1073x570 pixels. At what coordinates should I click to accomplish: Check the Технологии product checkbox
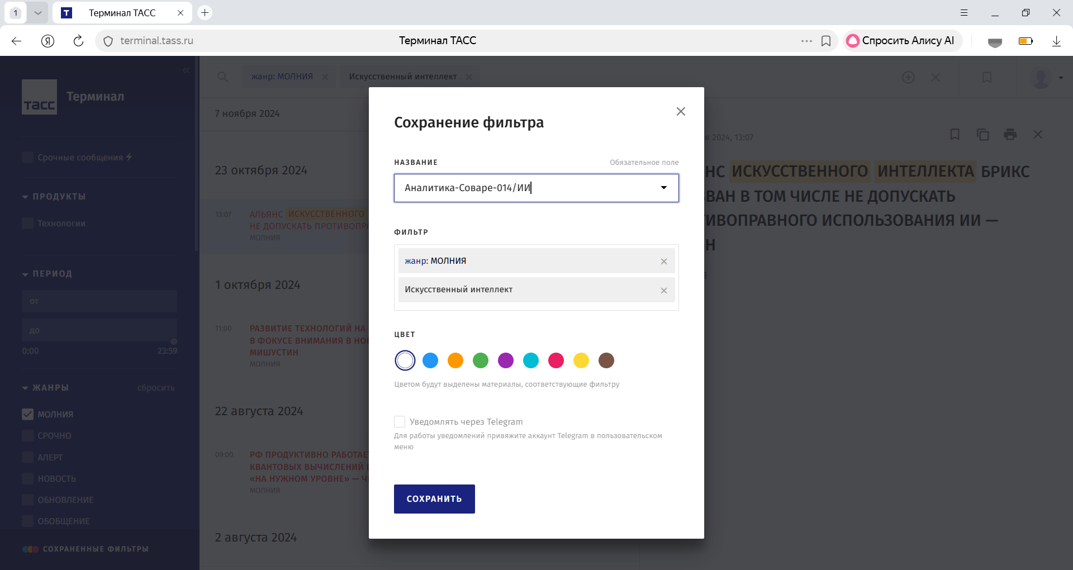tap(27, 223)
